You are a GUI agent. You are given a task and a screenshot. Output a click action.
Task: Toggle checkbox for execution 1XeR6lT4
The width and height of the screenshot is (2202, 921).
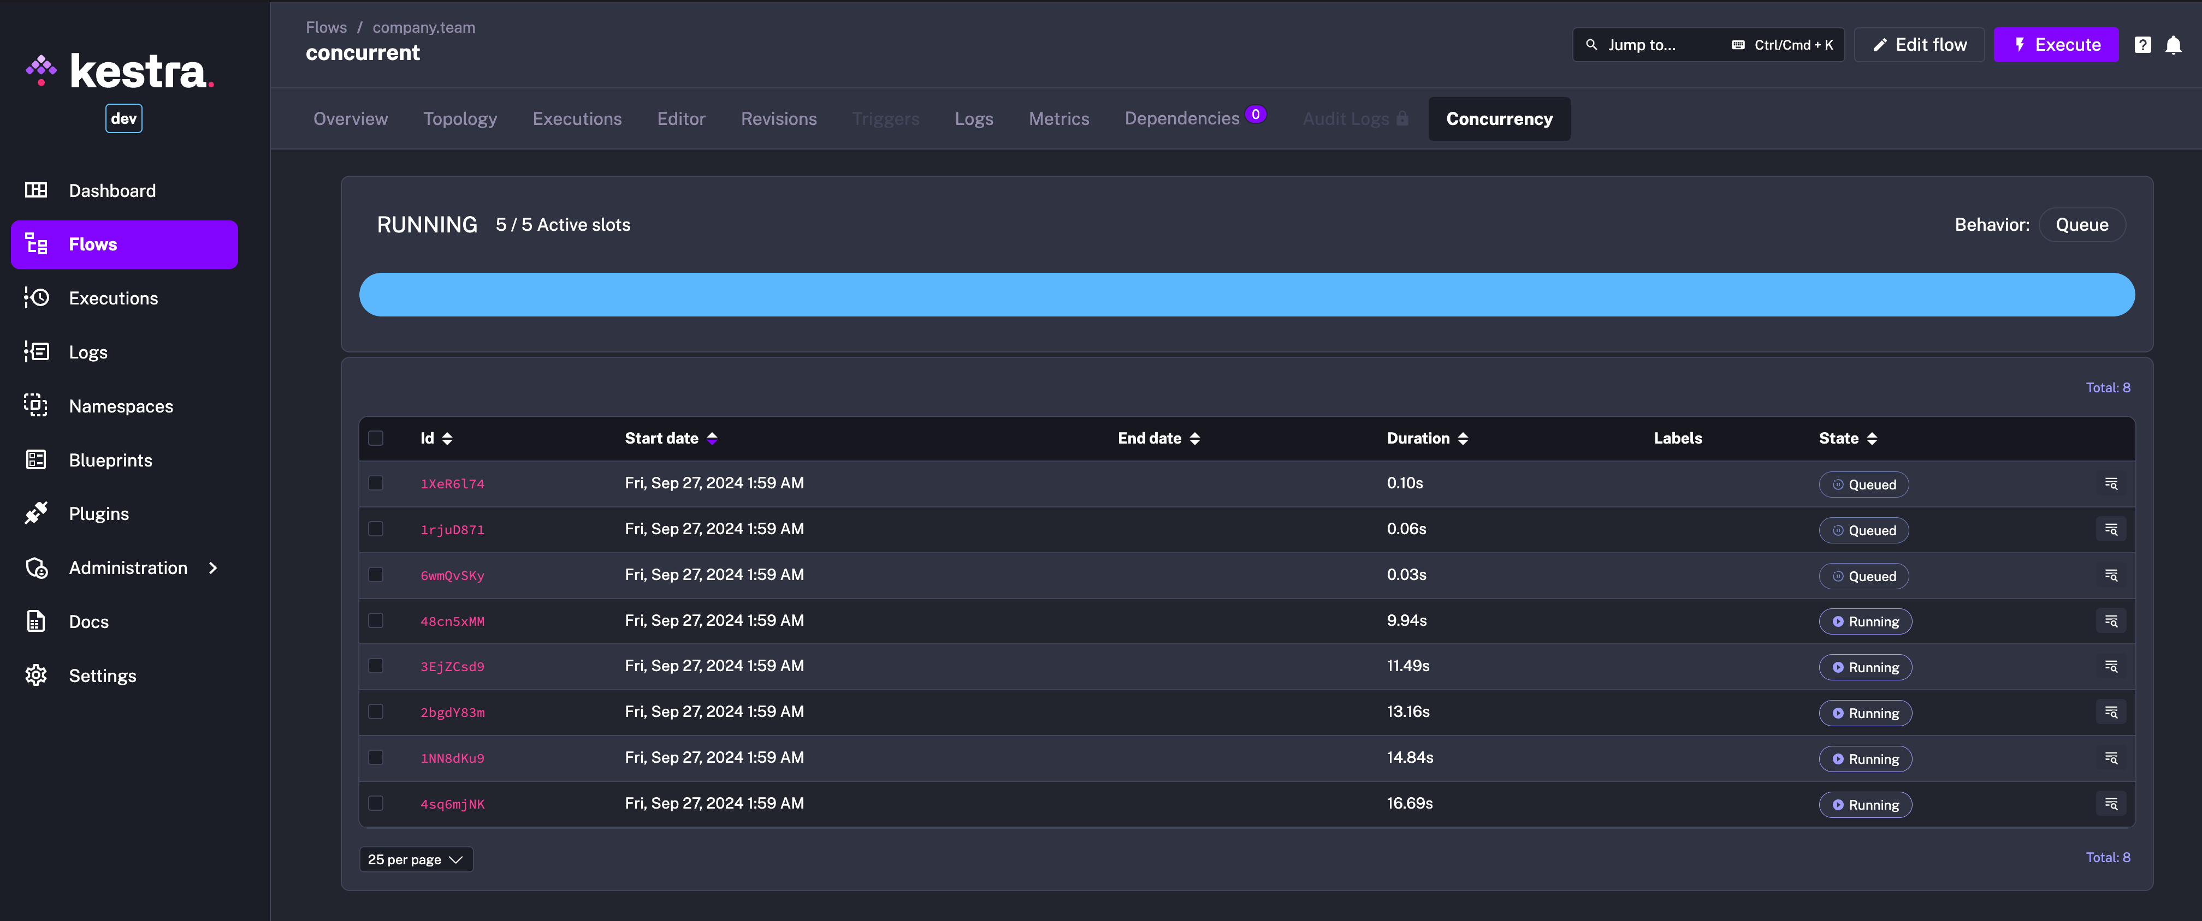375,483
